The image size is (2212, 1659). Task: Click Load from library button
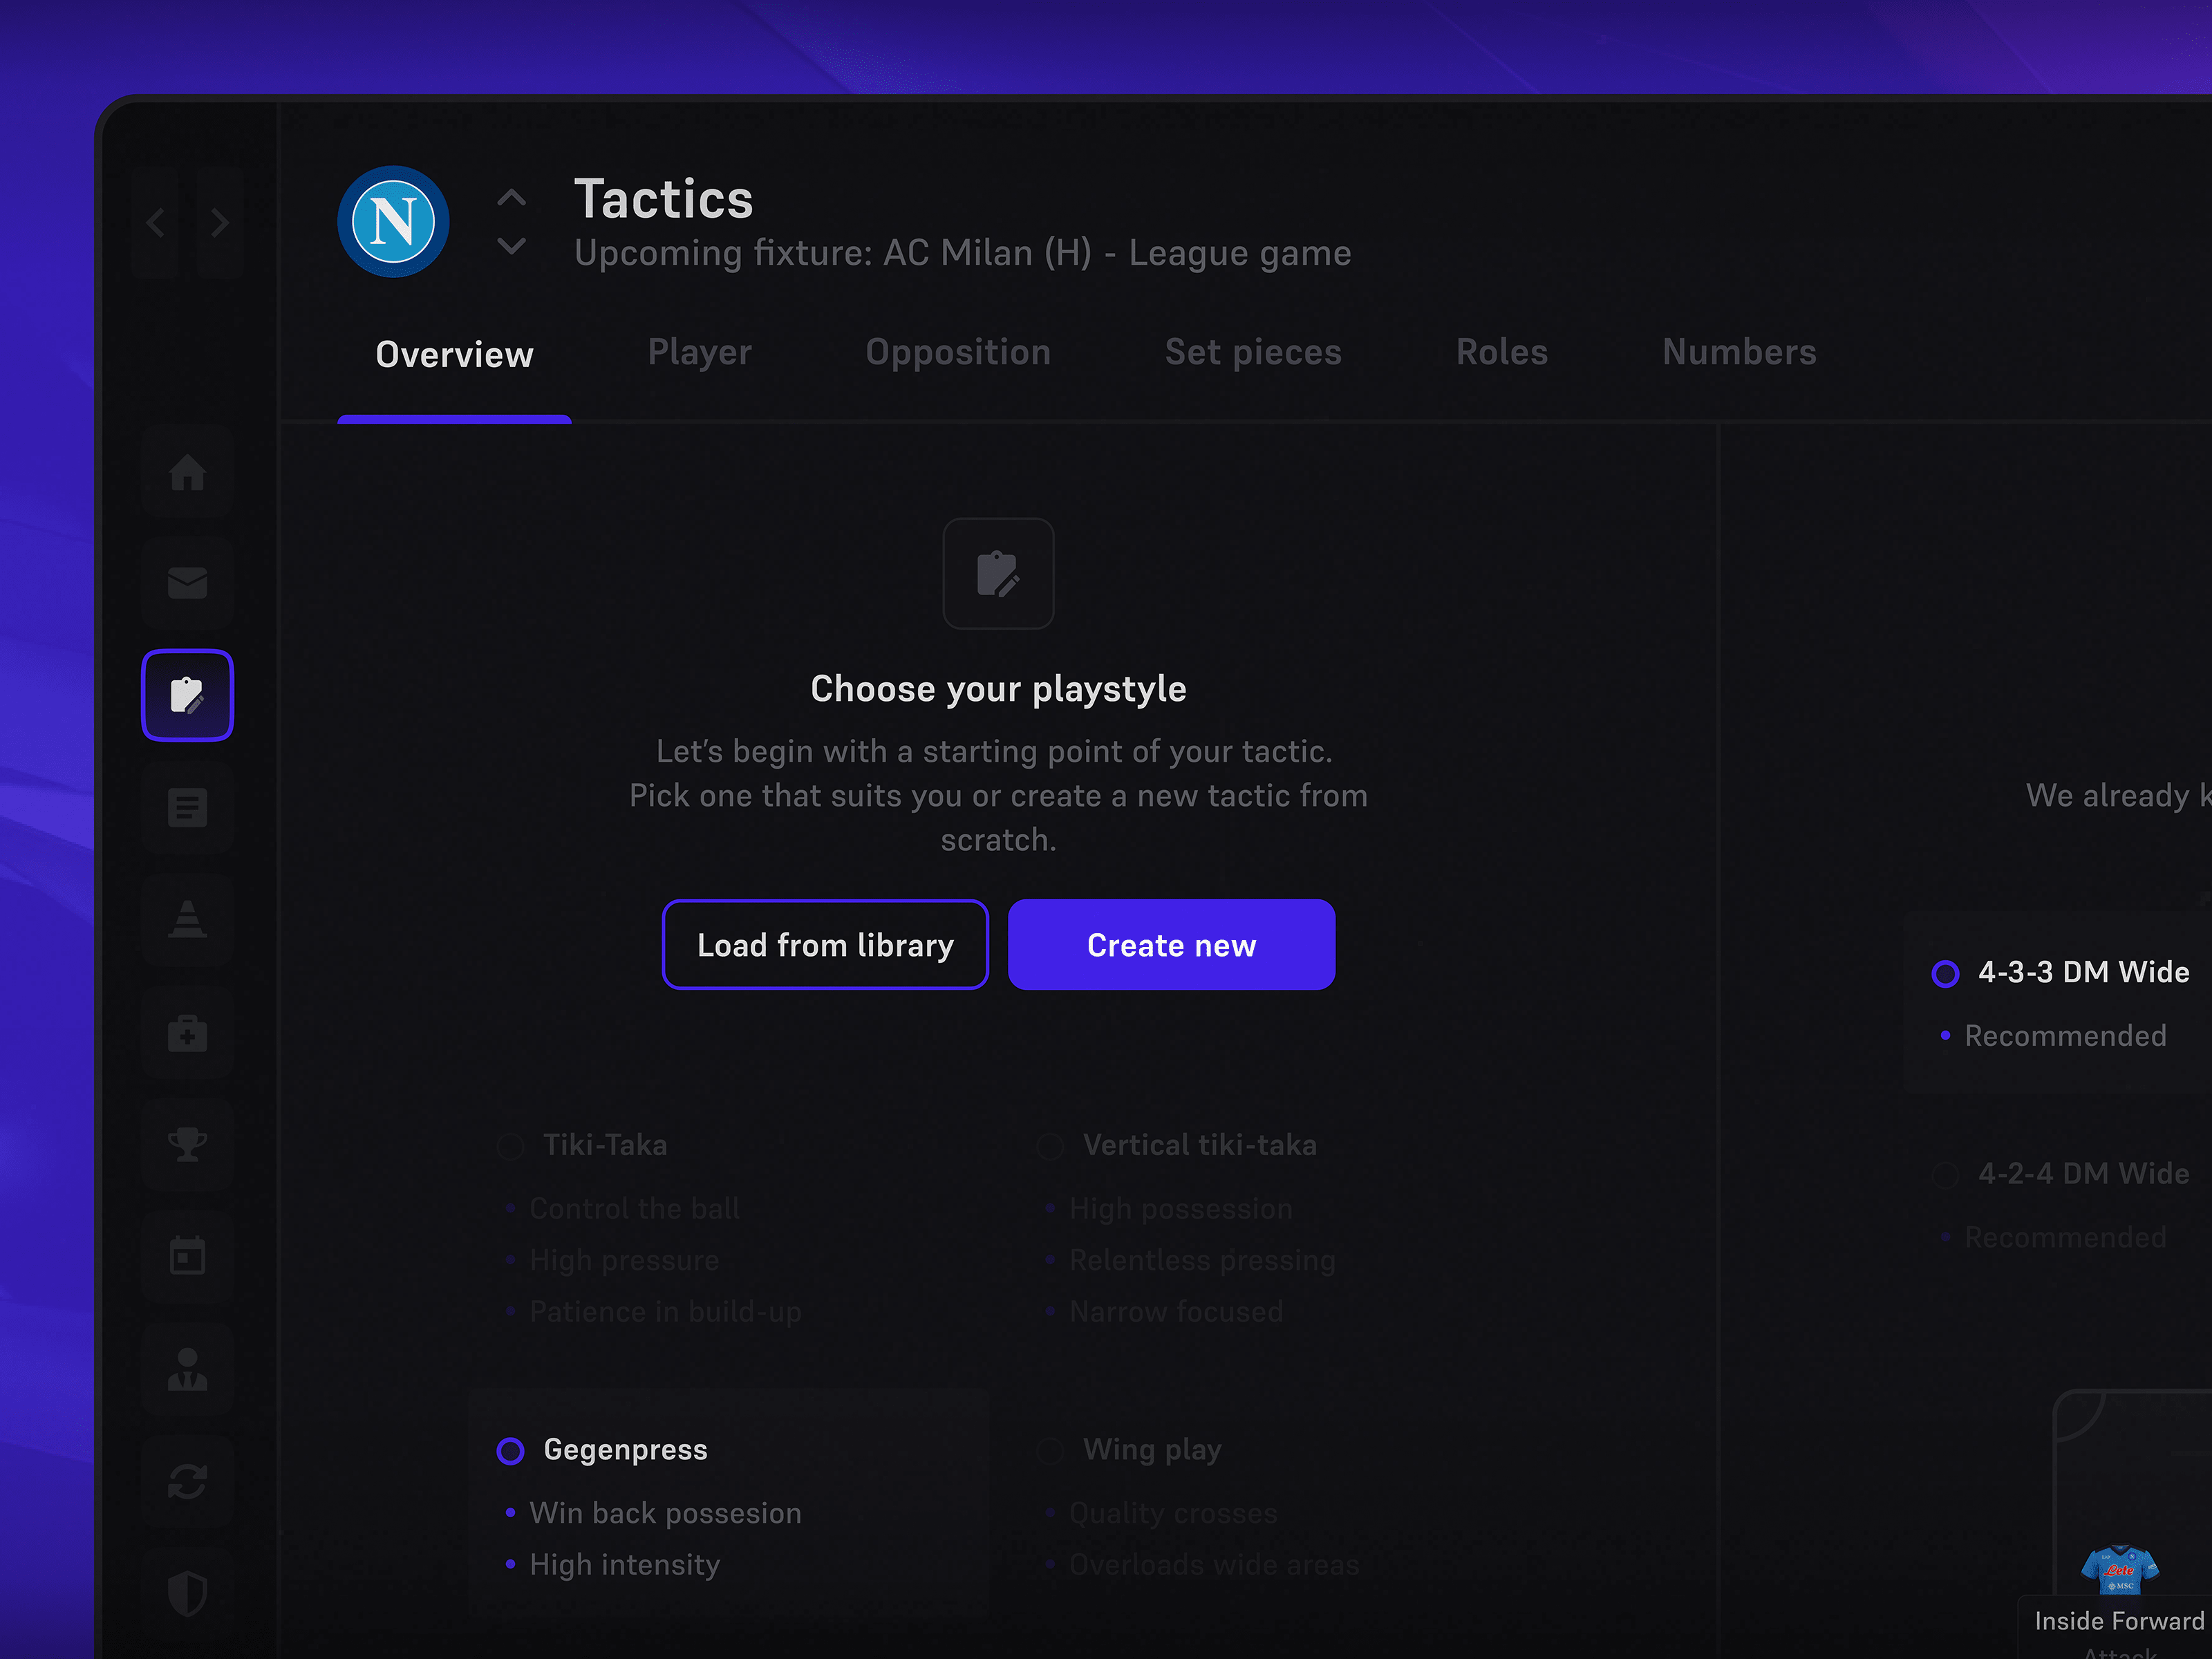(x=825, y=945)
